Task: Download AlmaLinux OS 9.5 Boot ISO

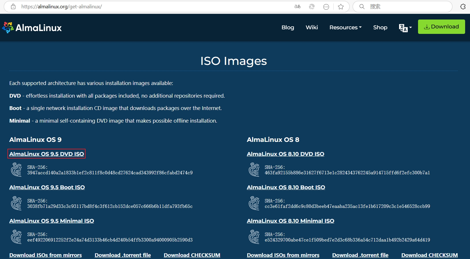Action: [x=47, y=187]
